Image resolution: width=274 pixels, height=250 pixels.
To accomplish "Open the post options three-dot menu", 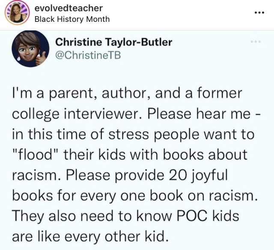I will pyautogui.click(x=259, y=13).
